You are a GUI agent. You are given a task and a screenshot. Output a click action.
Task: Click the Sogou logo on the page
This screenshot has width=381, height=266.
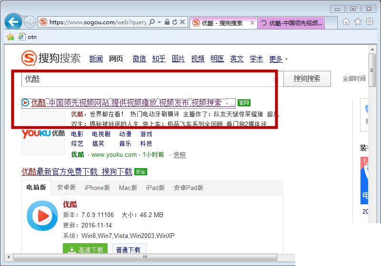[51, 58]
